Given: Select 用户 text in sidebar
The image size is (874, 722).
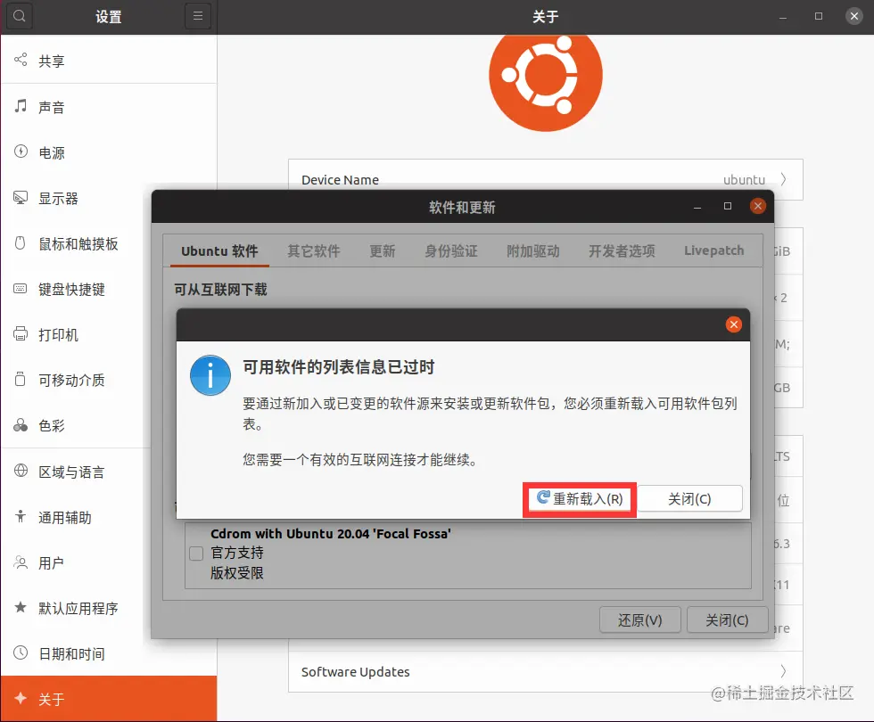Looking at the screenshot, I should [x=51, y=563].
